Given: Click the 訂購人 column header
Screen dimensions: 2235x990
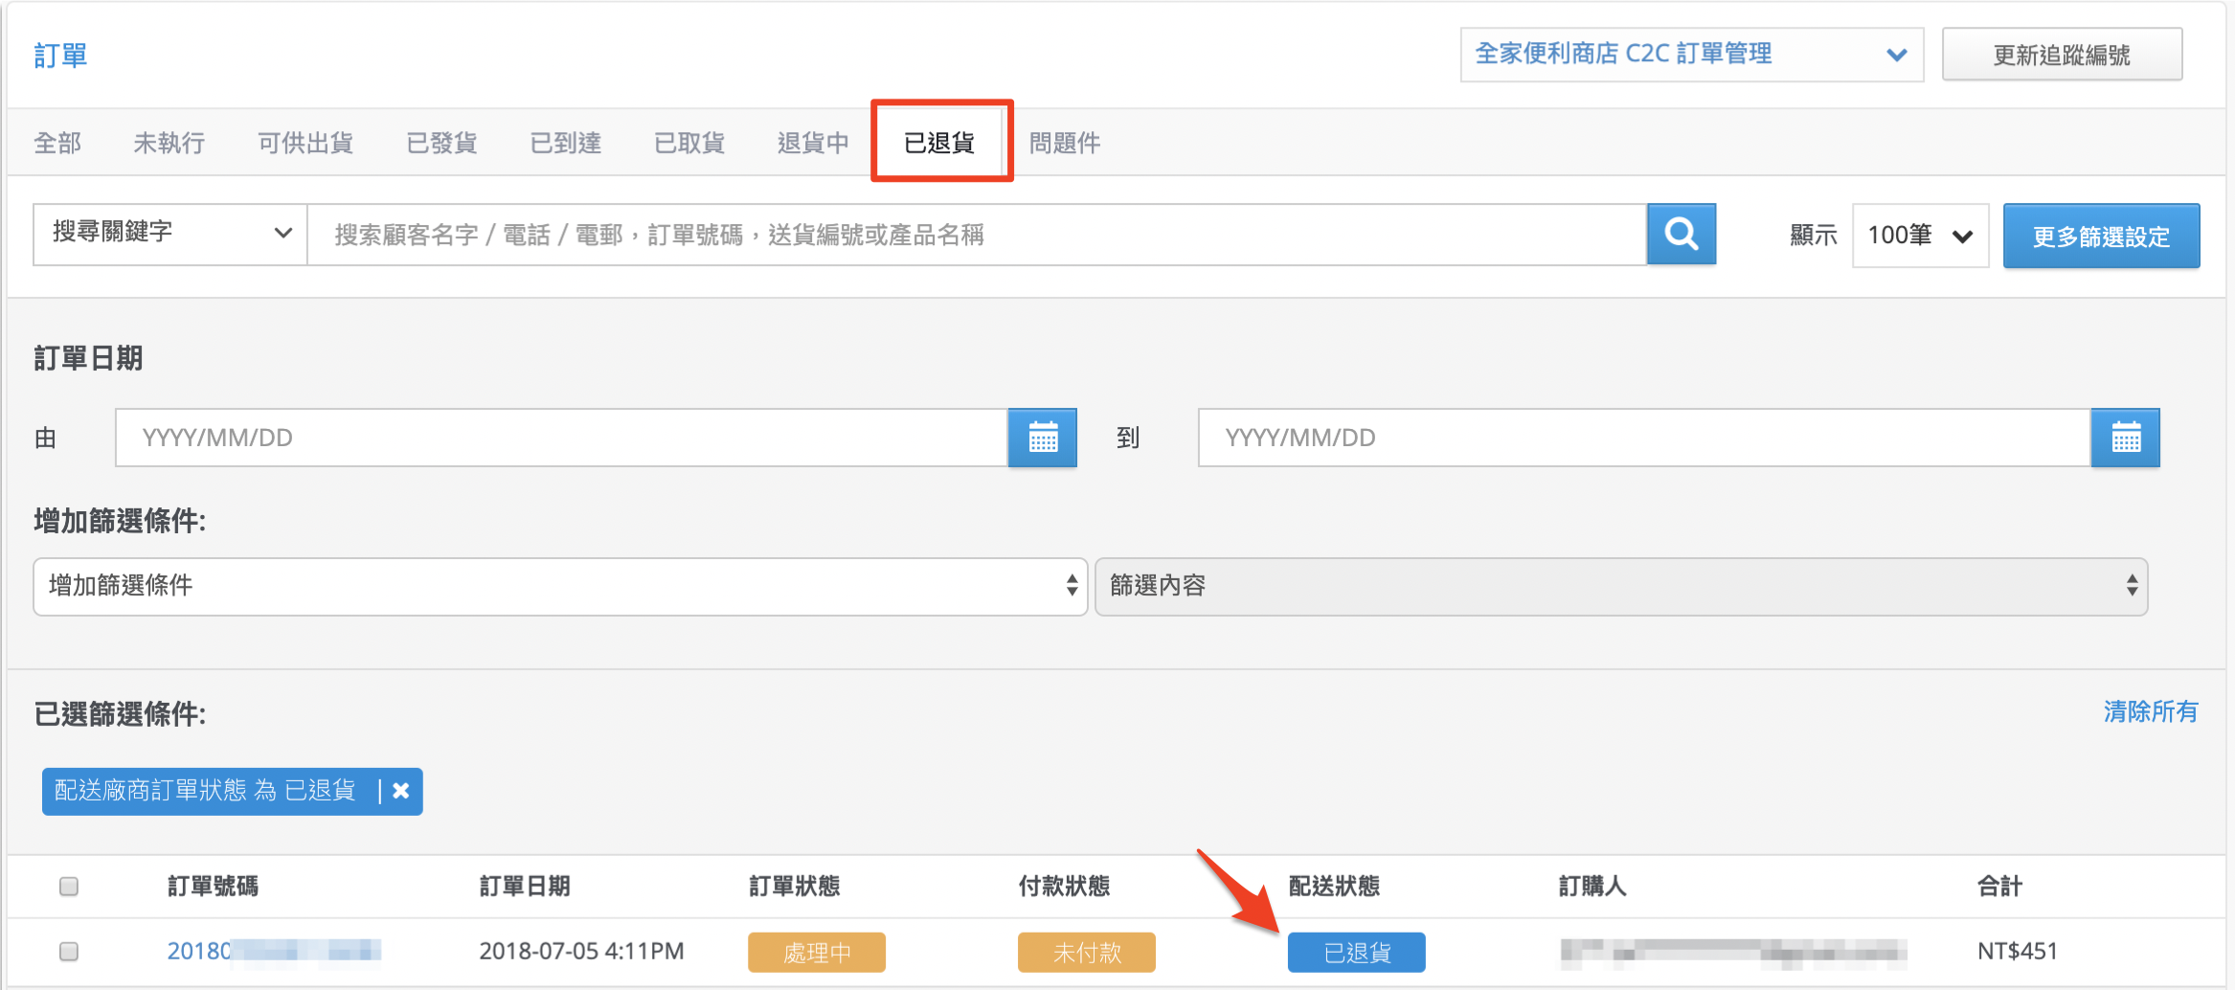Looking at the screenshot, I should [1592, 887].
